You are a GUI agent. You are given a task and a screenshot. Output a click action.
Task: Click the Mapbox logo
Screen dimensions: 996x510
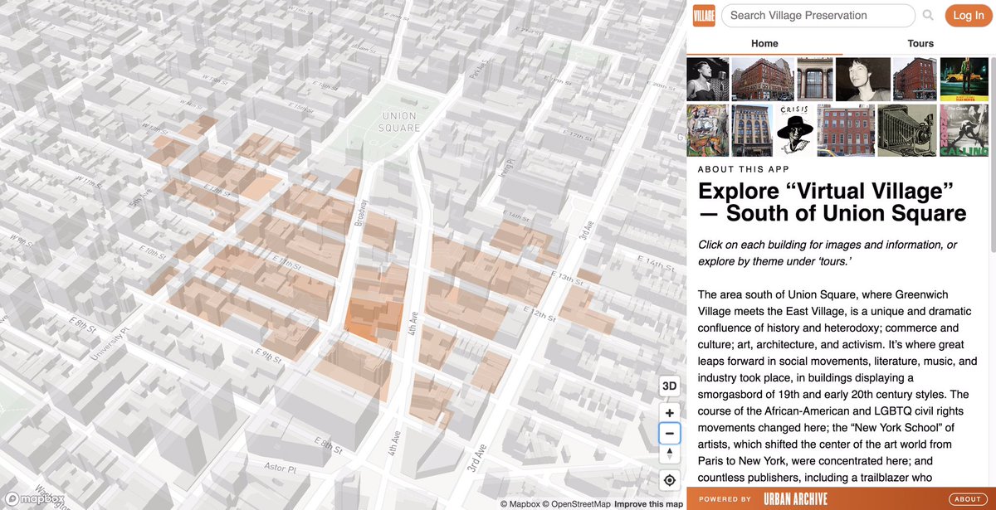point(35,498)
